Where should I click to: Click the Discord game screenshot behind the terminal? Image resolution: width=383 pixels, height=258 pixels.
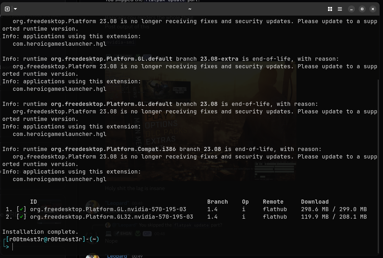[x=201, y=121]
